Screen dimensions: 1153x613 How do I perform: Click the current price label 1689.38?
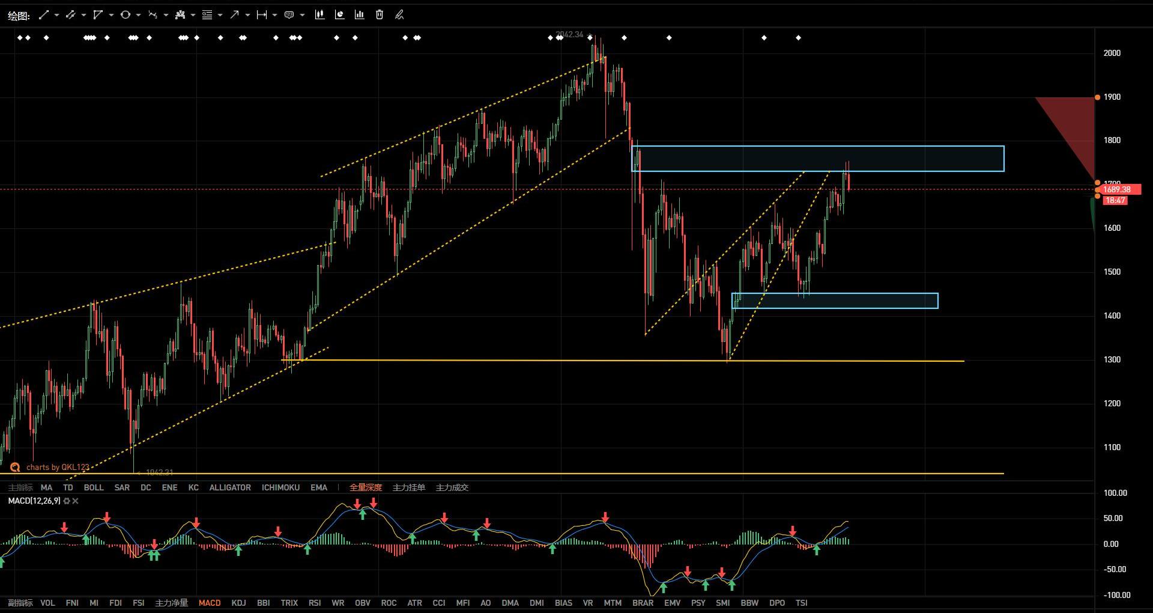coord(1118,189)
